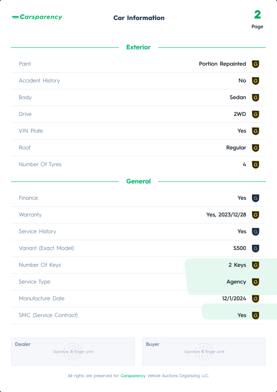Viewport: 277px width, 392px height.
Task: Click the shield badge for Accident History
Action: (255, 81)
